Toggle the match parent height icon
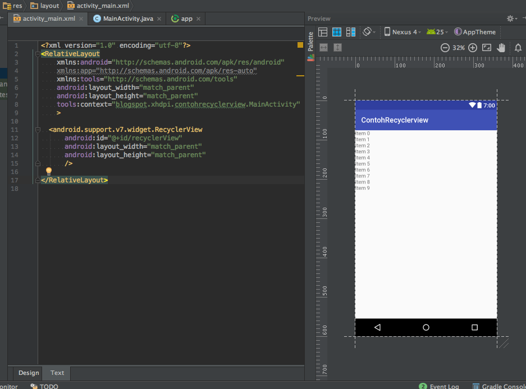 tap(337, 48)
